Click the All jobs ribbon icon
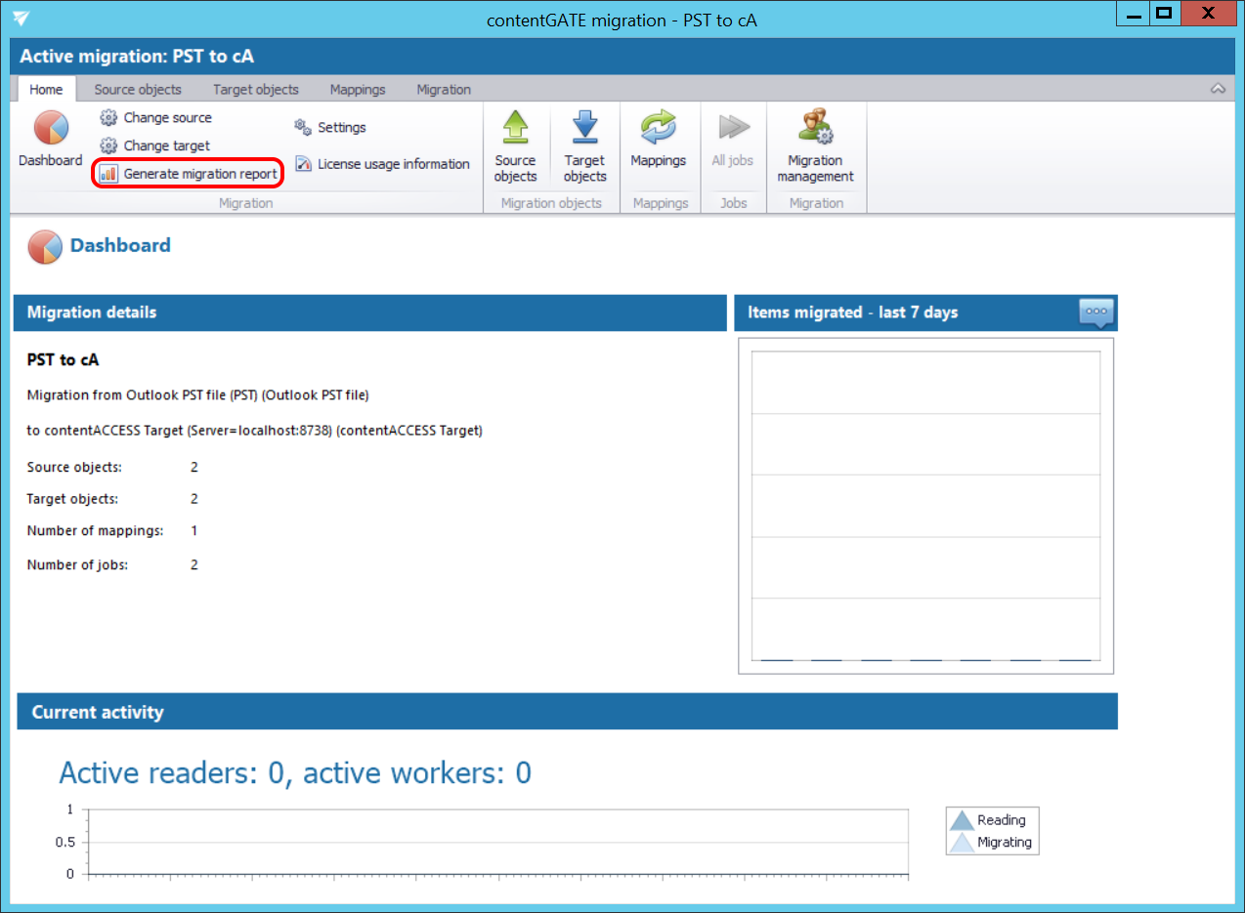Viewport: 1245px width, 913px height. pos(732,128)
